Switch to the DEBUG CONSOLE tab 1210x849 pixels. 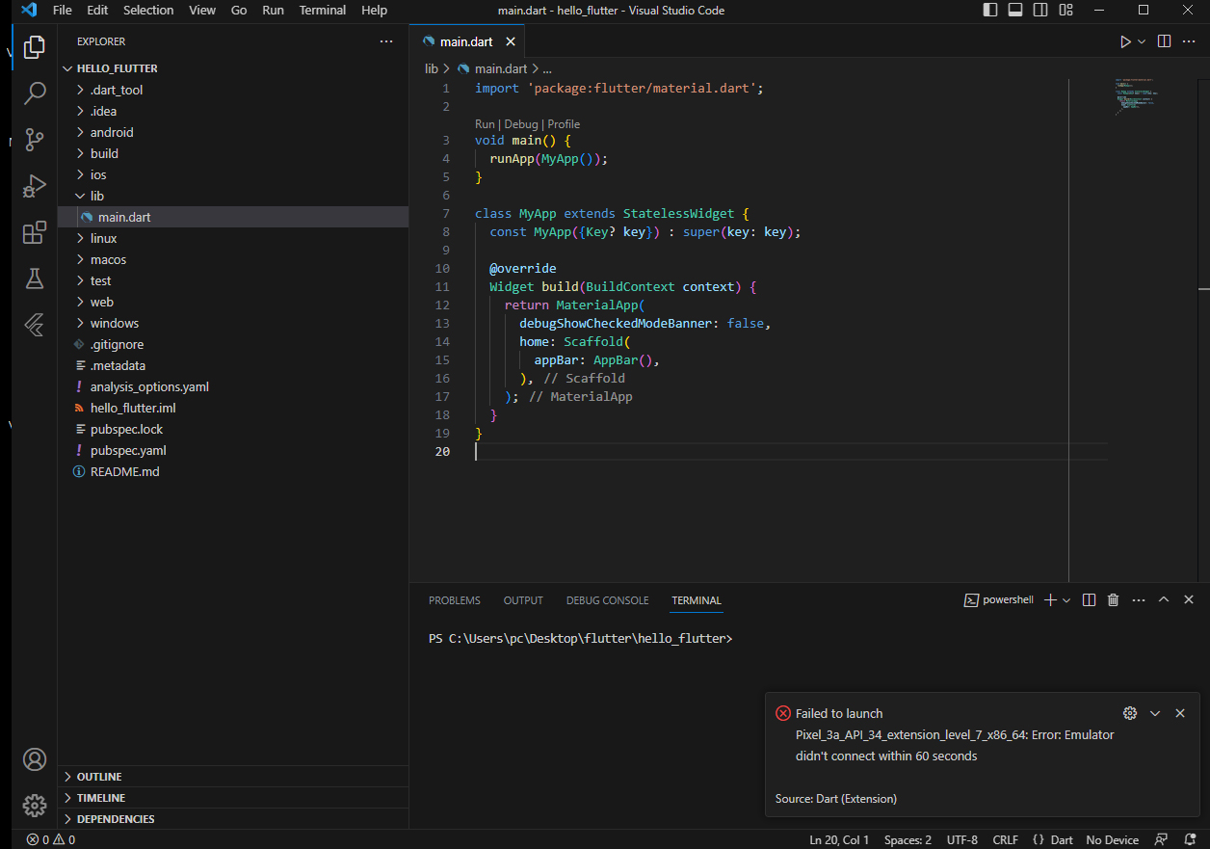[x=608, y=599]
